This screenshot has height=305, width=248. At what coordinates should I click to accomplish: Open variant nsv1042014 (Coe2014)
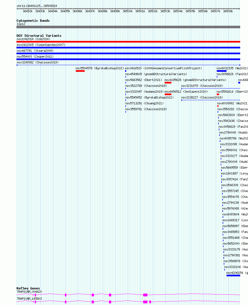pos(33,39)
